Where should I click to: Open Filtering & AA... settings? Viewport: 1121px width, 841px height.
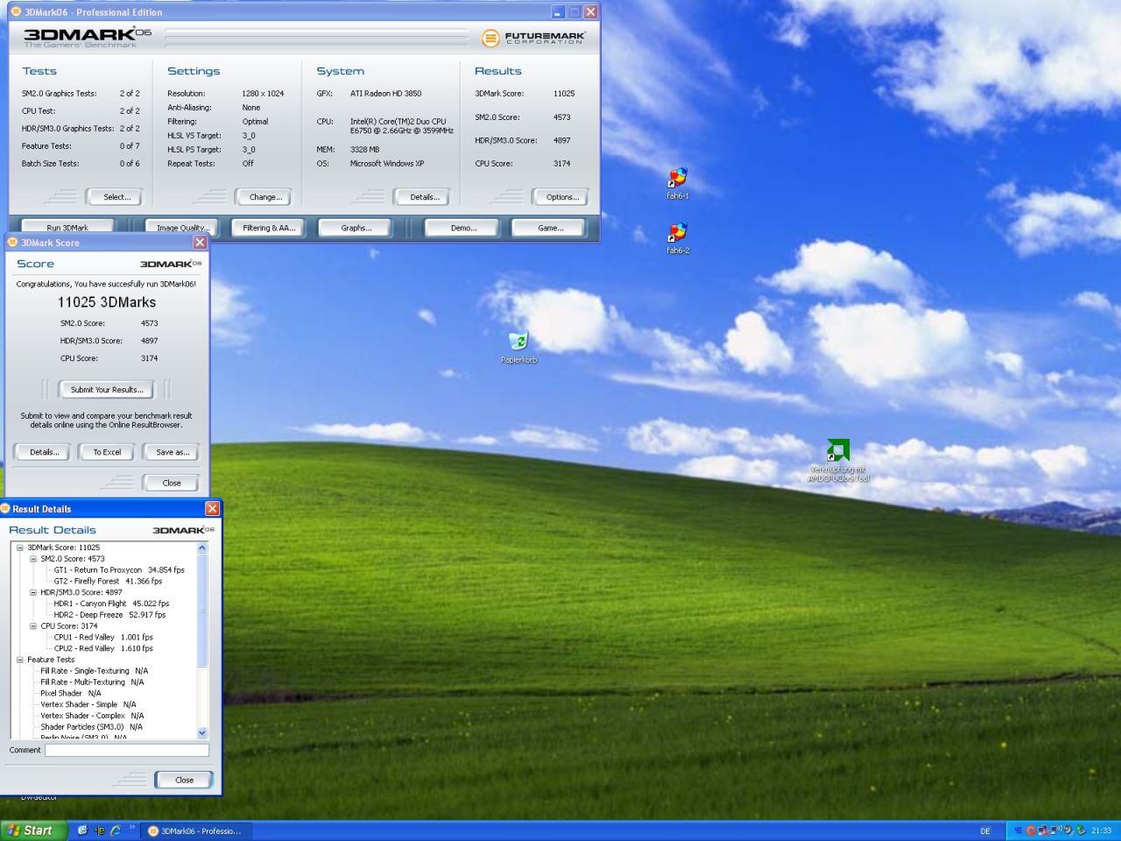coord(268,228)
